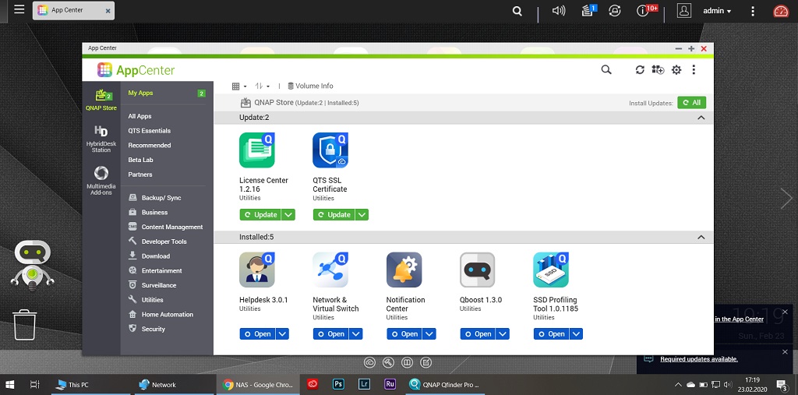Open the Recycle Bin on QTS desktop

[x=25, y=324]
